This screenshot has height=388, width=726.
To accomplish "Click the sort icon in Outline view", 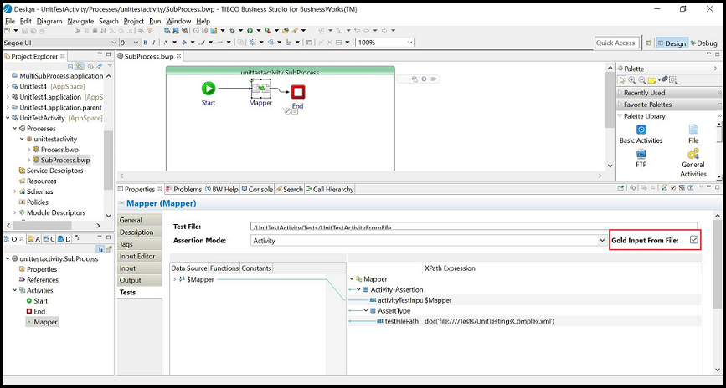I will [100, 249].
